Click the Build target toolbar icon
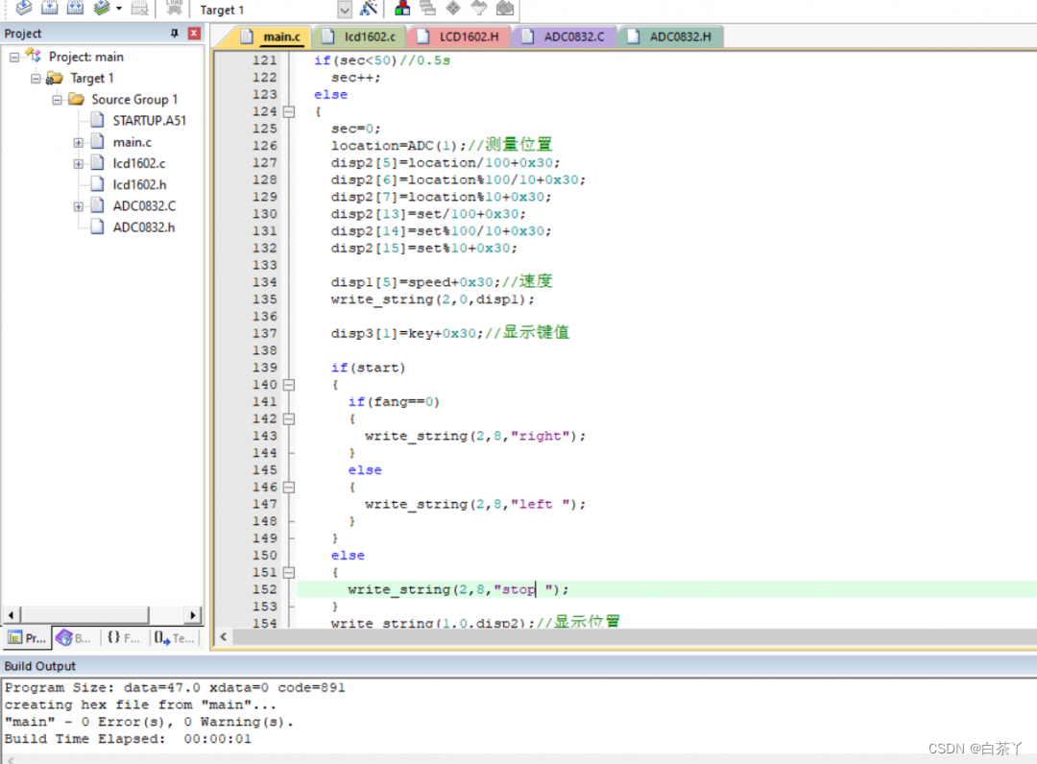 (50, 9)
